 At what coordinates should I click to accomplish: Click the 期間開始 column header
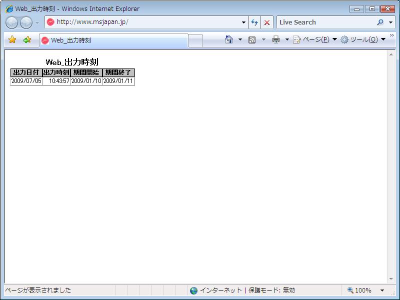tap(86, 72)
